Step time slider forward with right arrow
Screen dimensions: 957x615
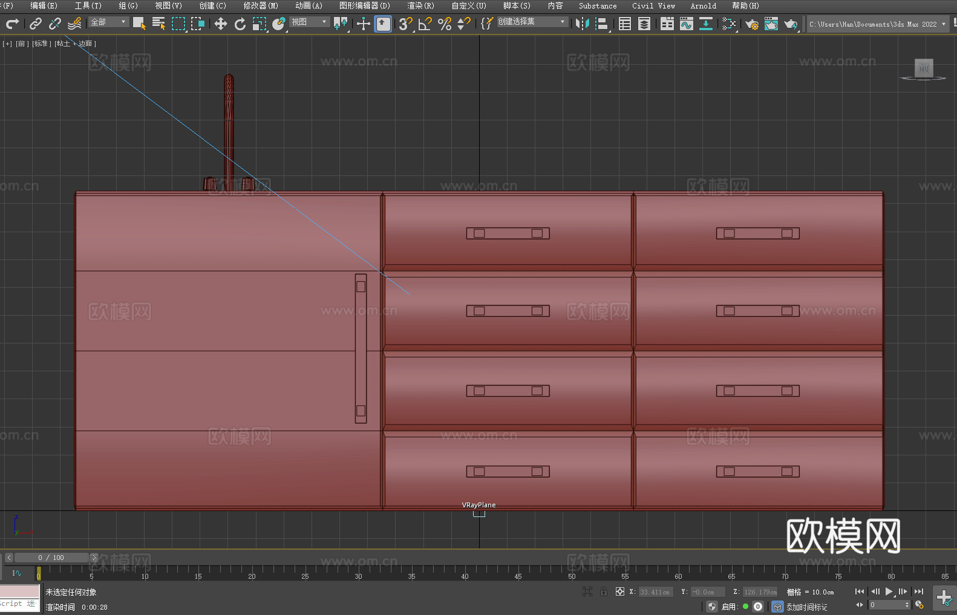pos(94,558)
